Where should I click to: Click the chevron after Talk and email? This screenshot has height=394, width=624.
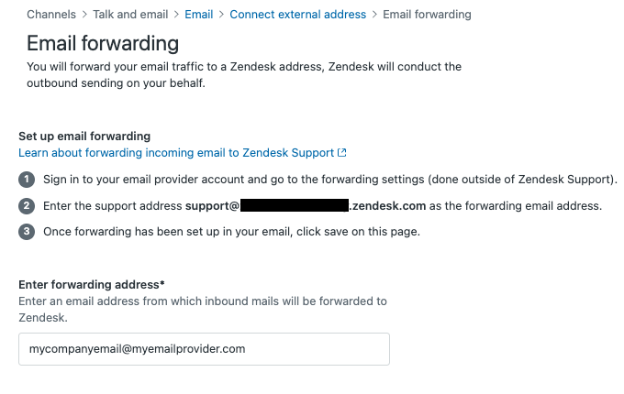[176, 15]
